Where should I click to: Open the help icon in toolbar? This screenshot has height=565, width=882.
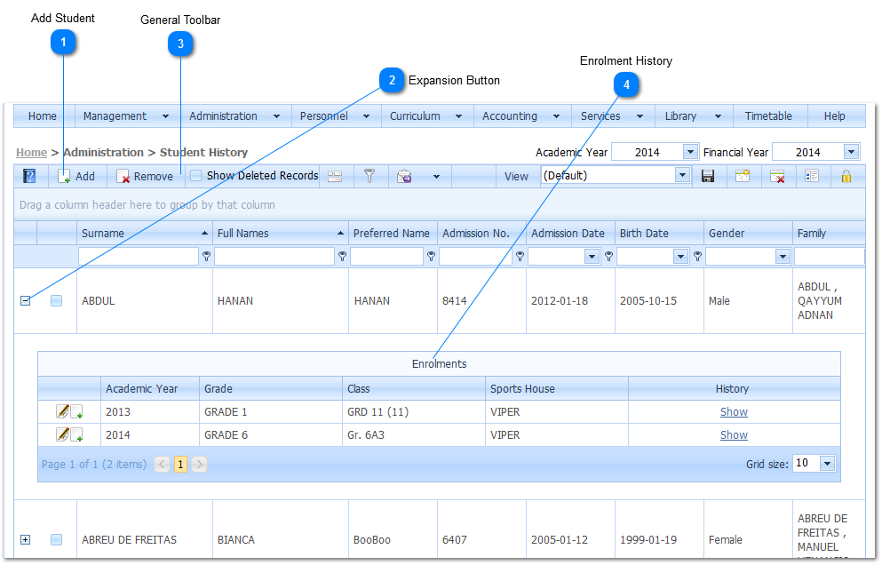pos(29,176)
